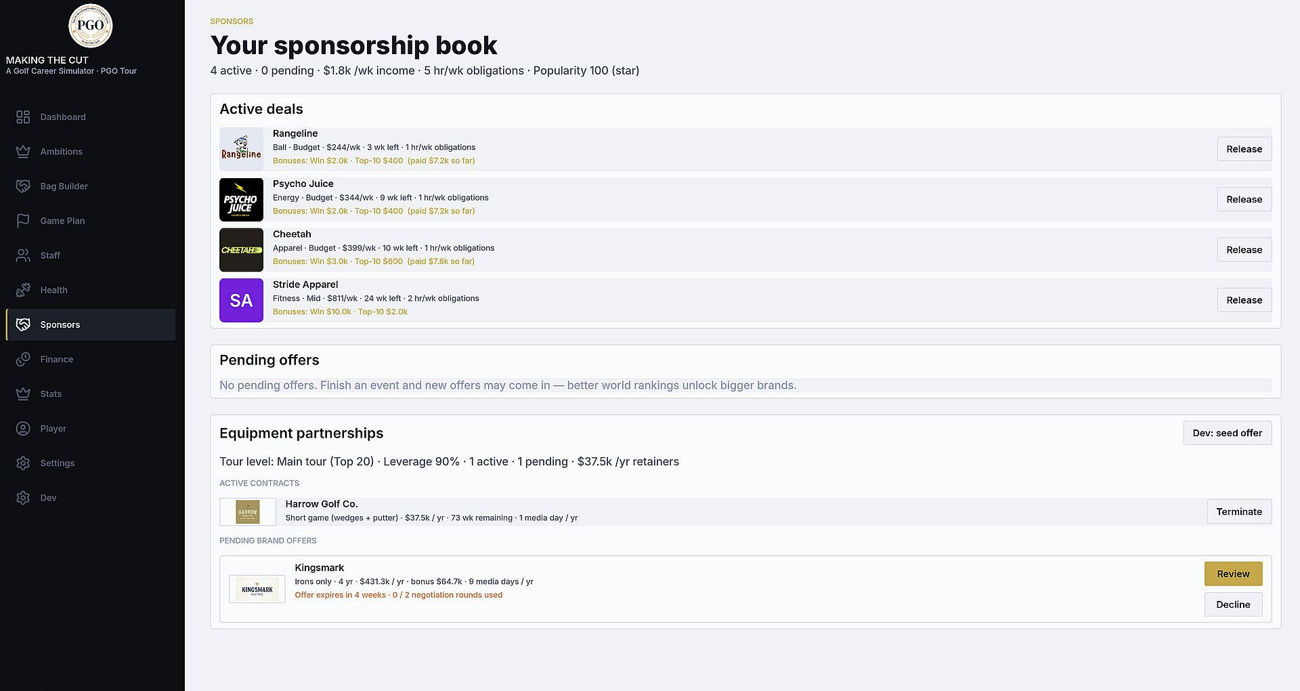The width and height of the screenshot is (1300, 691).
Task: Click the Game Plan flag icon
Action: (x=23, y=221)
